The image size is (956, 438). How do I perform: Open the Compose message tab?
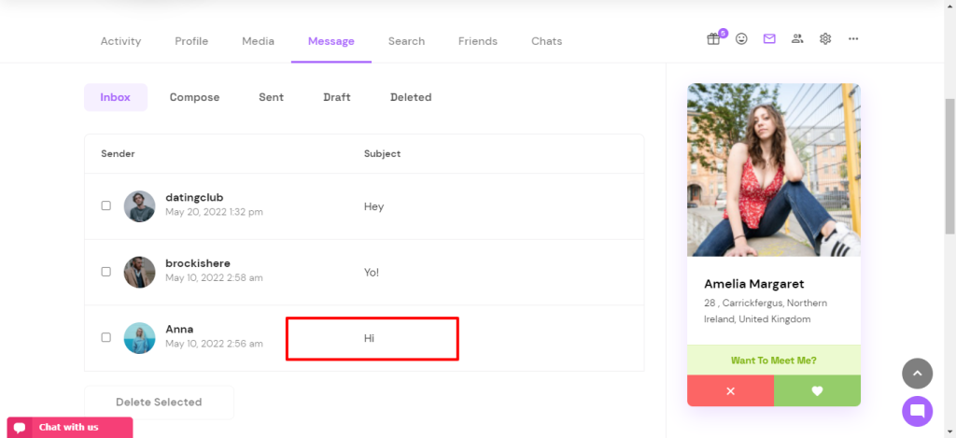[194, 97]
